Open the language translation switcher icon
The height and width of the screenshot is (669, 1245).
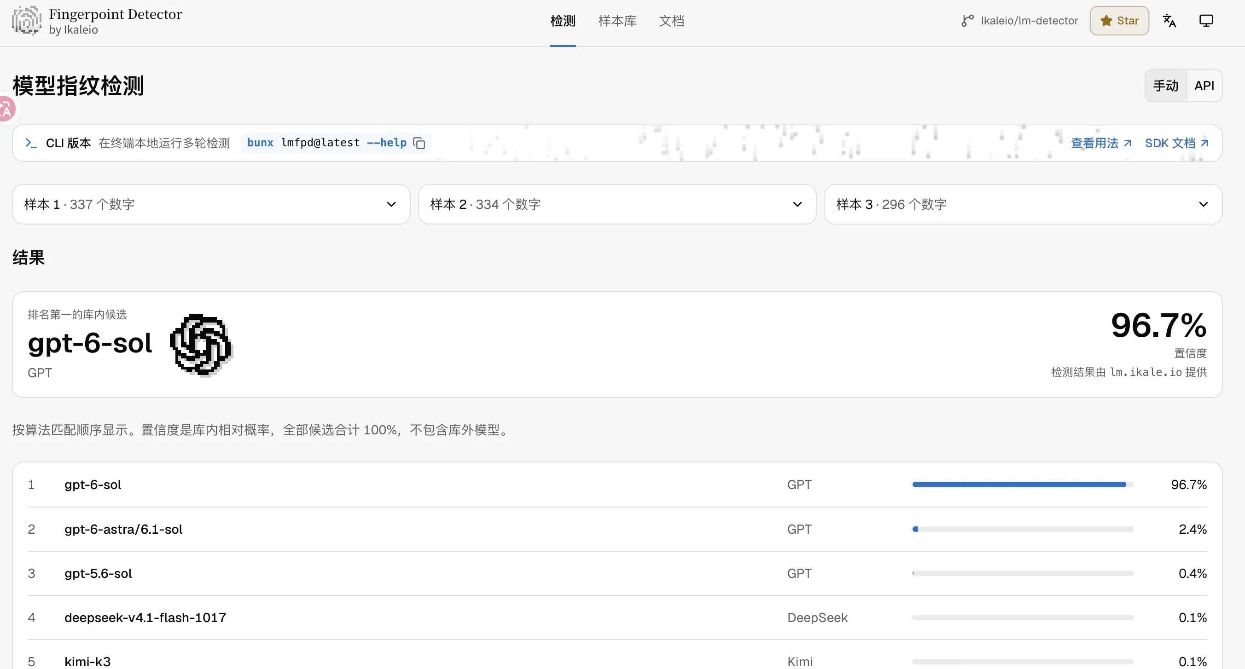click(x=1169, y=21)
